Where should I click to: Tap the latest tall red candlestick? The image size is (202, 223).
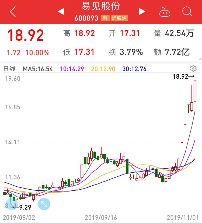pyautogui.click(x=195, y=91)
